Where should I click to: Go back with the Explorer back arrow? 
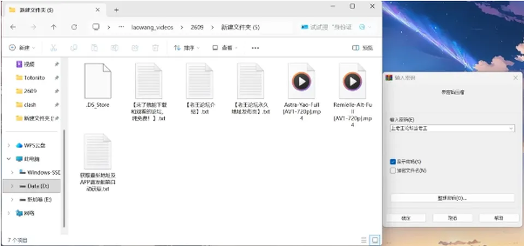tap(13, 27)
